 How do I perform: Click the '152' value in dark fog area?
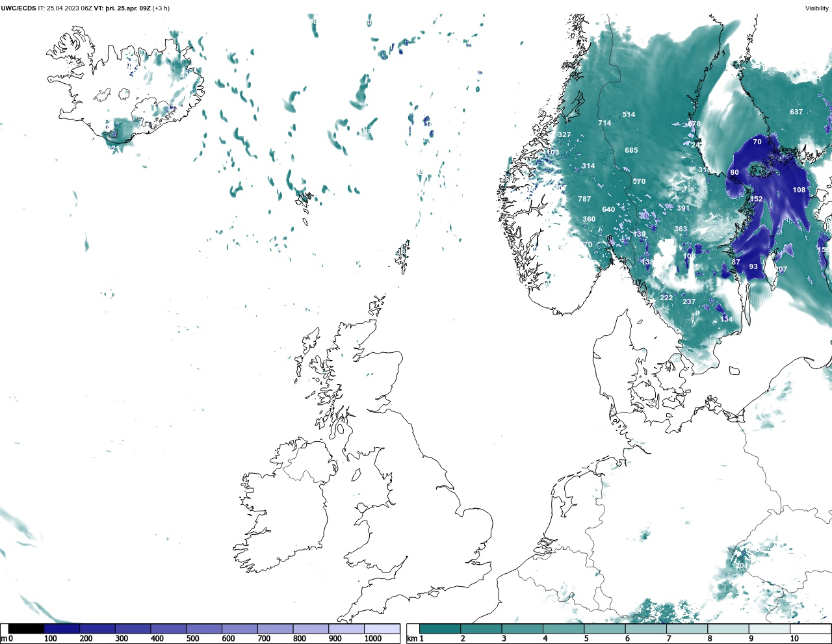pyautogui.click(x=756, y=199)
